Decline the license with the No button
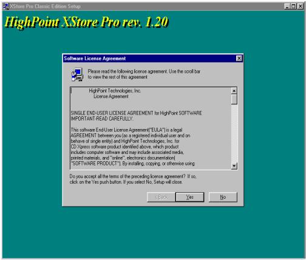The height and width of the screenshot is (260, 306). (x=223, y=197)
